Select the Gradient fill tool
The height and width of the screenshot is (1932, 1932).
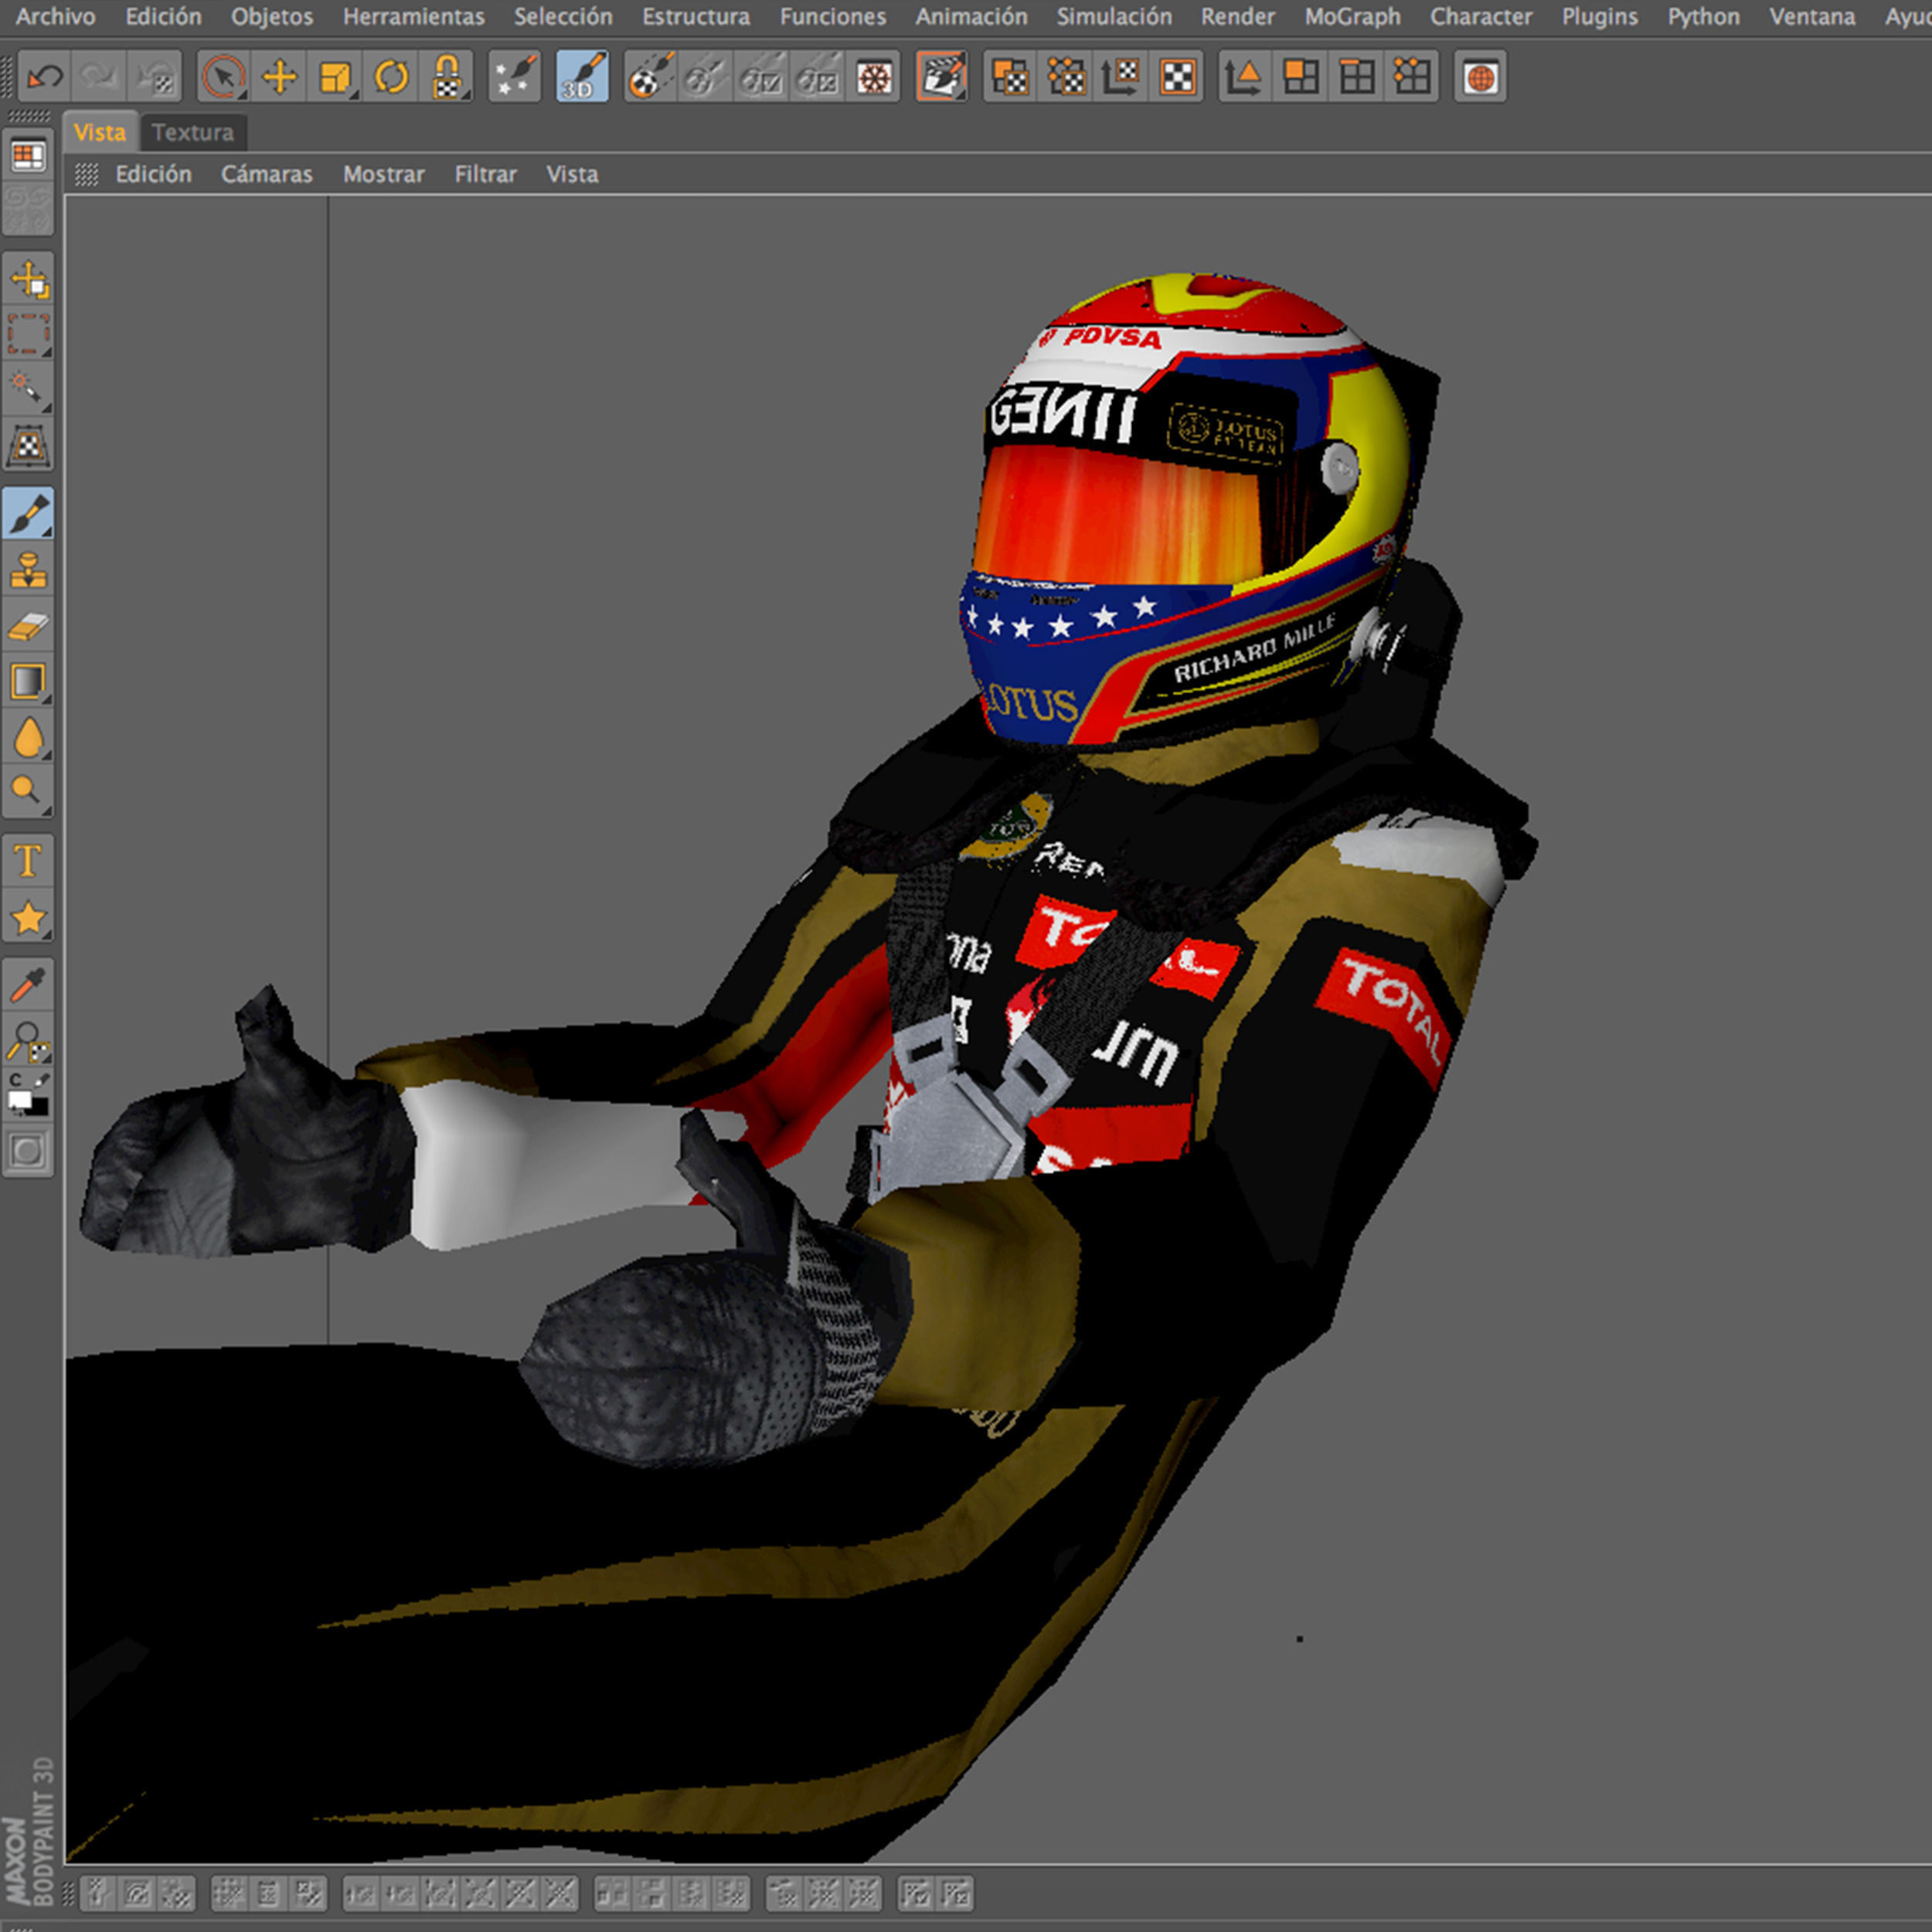pyautogui.click(x=28, y=682)
